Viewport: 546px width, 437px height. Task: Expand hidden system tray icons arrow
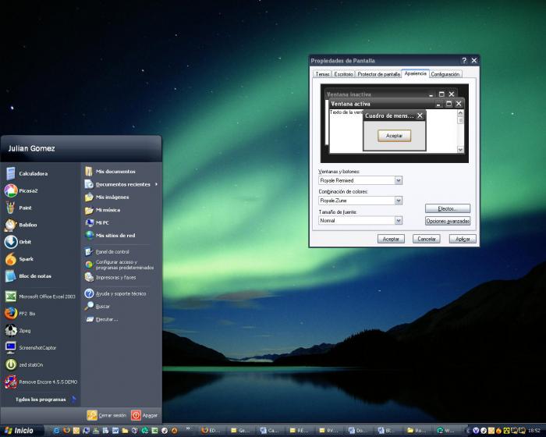468,431
